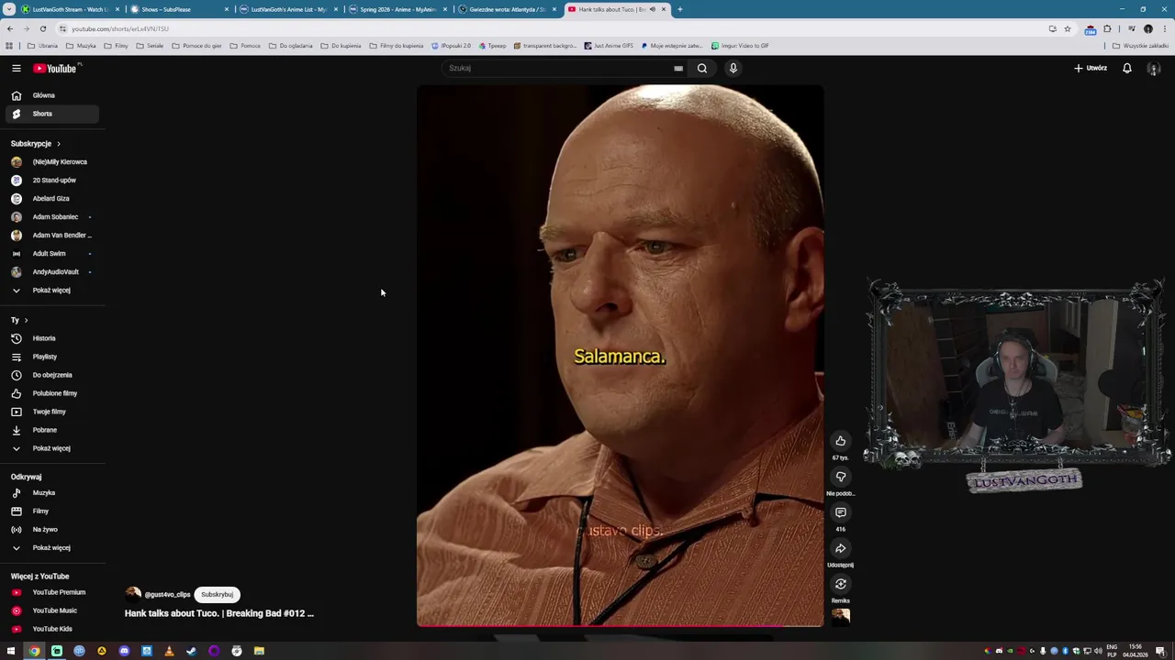This screenshot has width=1175, height=660.
Task: Subscribe with the Subskrybuj button
Action: [x=217, y=594]
